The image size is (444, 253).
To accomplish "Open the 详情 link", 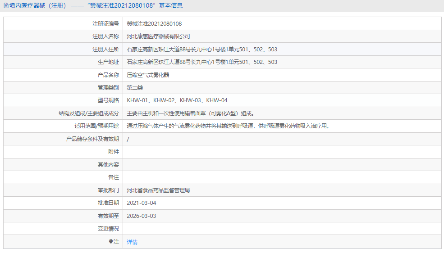I will pos(132,242).
